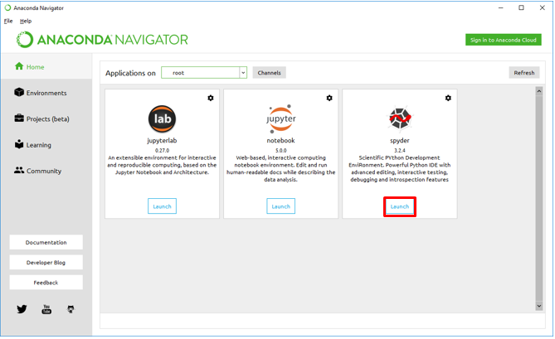This screenshot has height=339, width=555.
Task: Click the 'jupyterlab' app name
Action: pyautogui.click(x=162, y=141)
